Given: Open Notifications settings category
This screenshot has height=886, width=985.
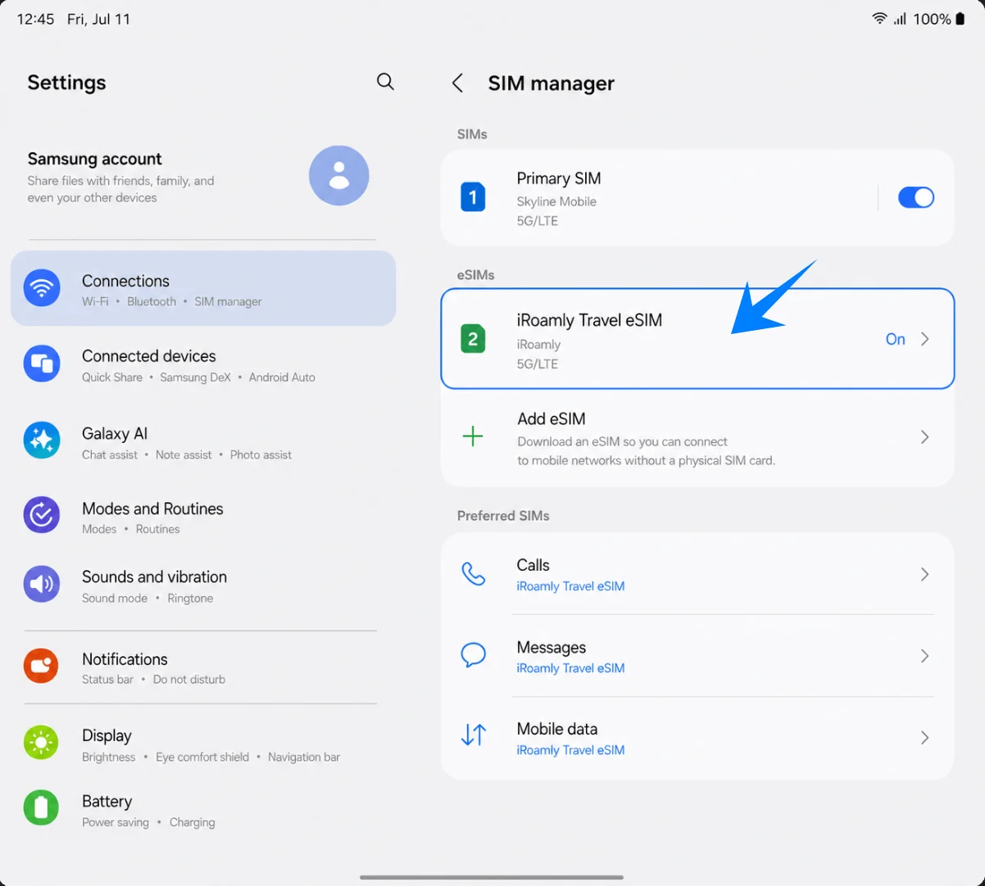Looking at the screenshot, I should pyautogui.click(x=203, y=667).
